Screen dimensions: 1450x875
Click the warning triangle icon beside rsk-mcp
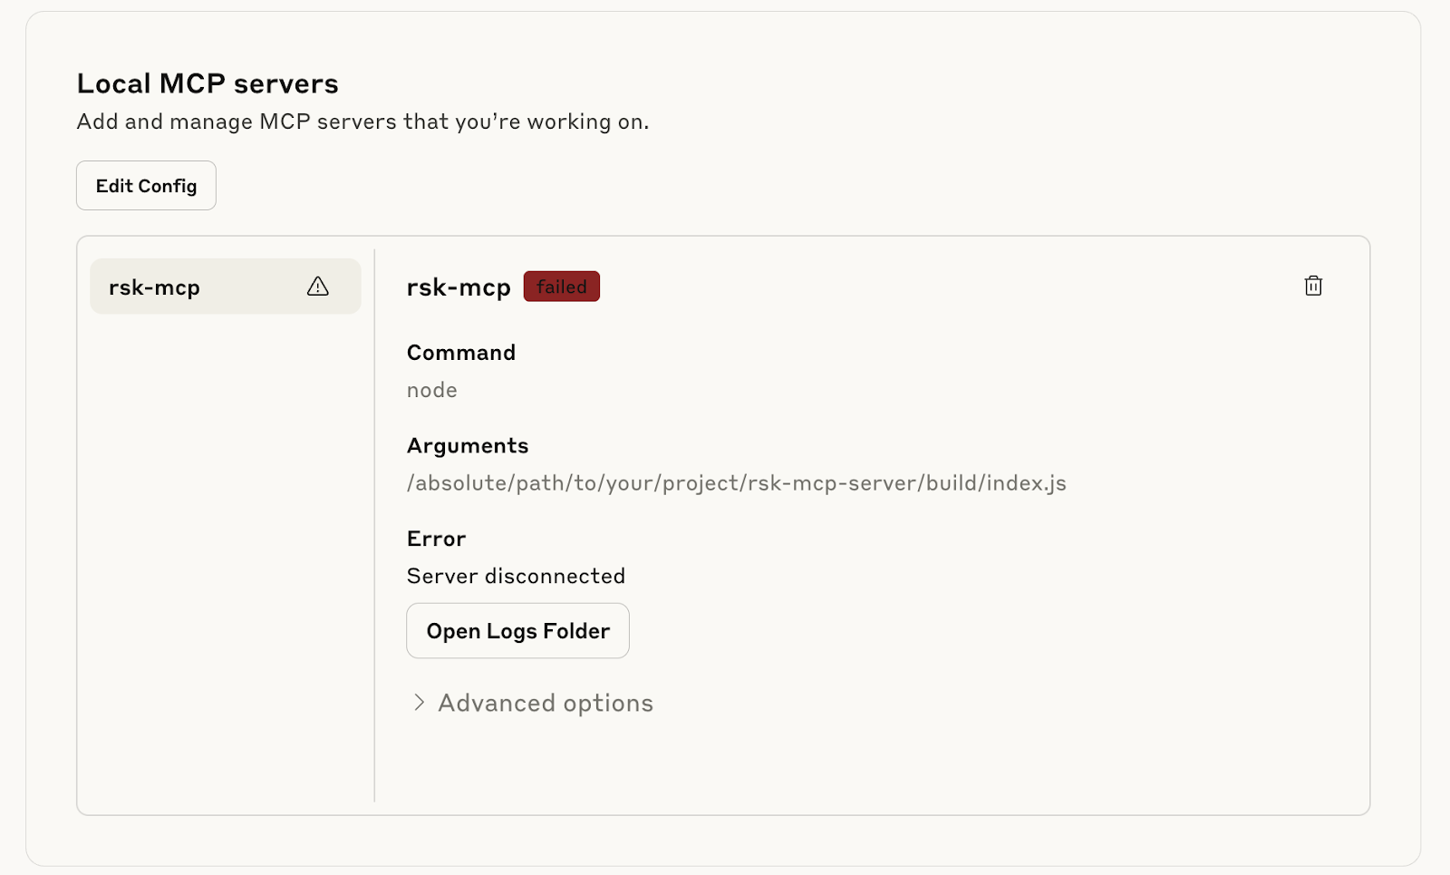click(x=317, y=287)
